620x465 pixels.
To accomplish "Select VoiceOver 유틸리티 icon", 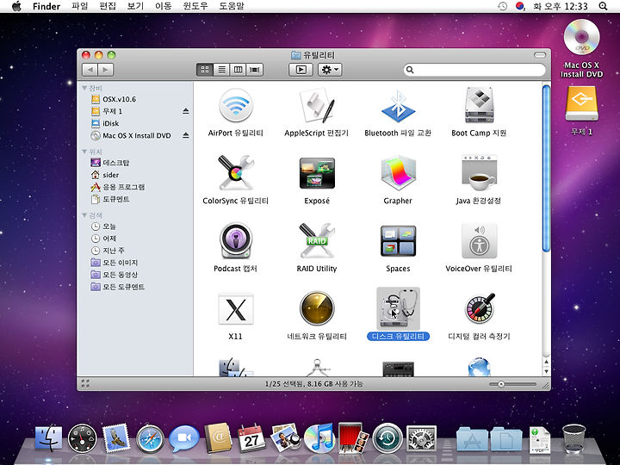I will click(479, 240).
